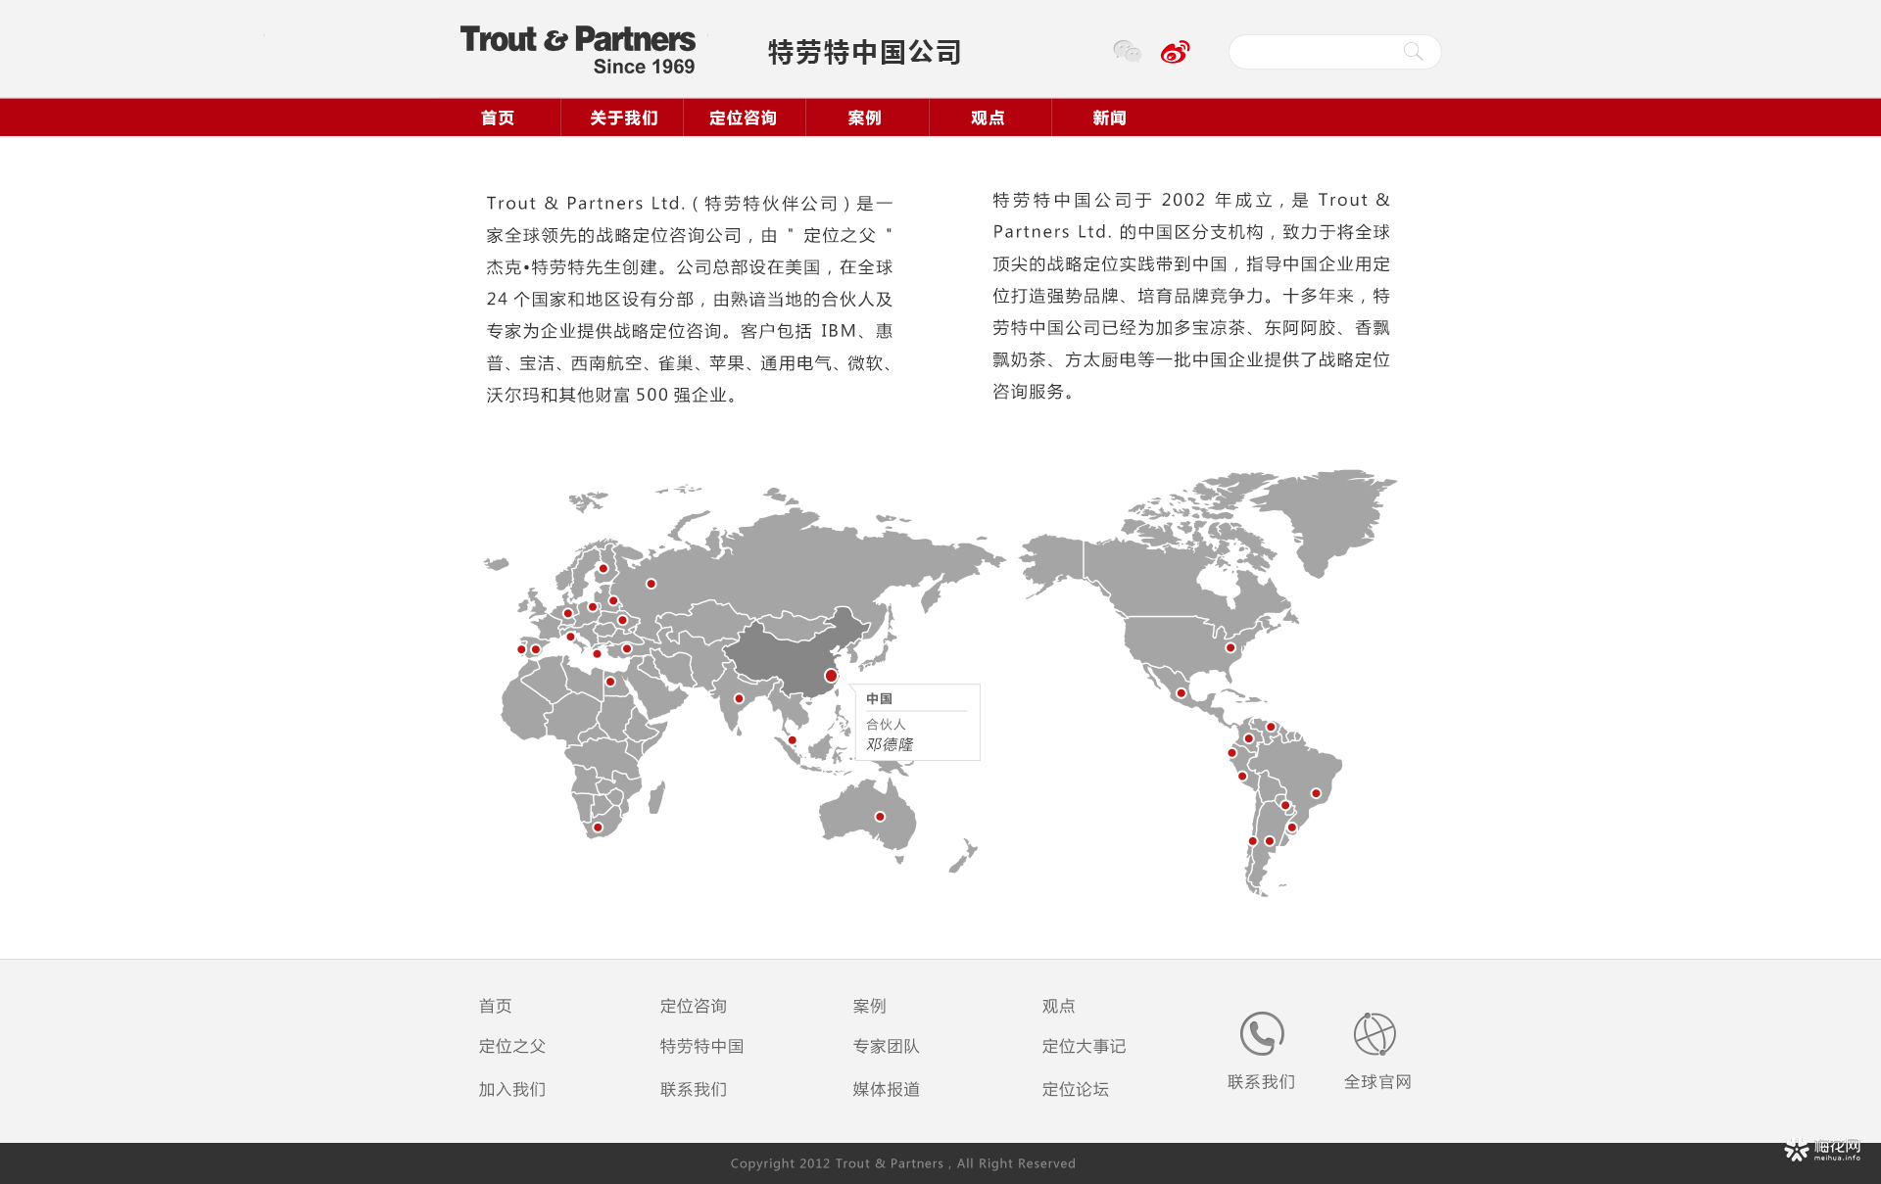Click the India map marker
This screenshot has height=1184, width=1881.
click(x=740, y=699)
